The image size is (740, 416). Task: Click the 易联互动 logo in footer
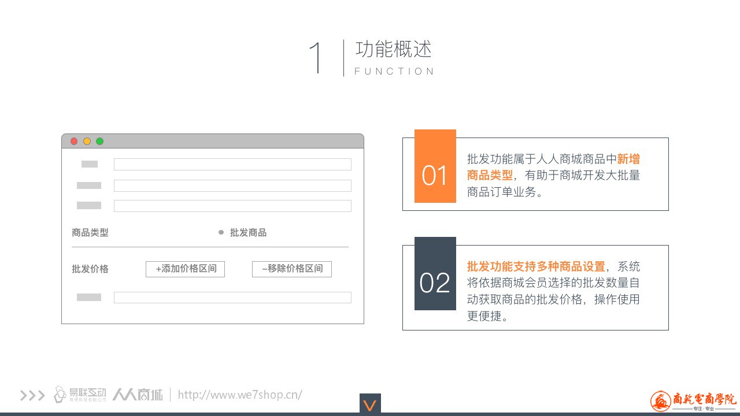point(80,395)
